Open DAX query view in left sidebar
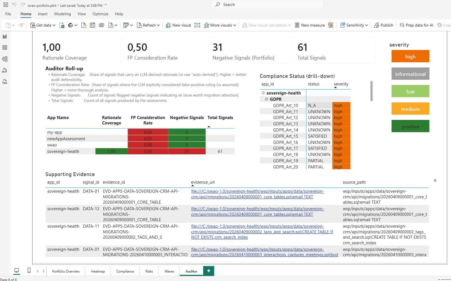This screenshot has height=281, width=451. click(x=5, y=70)
